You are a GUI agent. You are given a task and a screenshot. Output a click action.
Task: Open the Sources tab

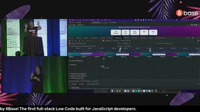[x=103, y=38]
